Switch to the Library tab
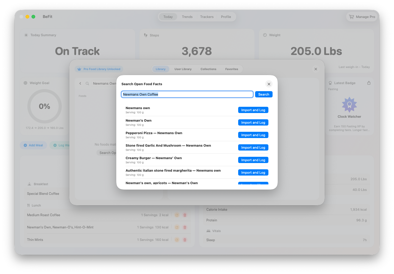 pos(161,69)
